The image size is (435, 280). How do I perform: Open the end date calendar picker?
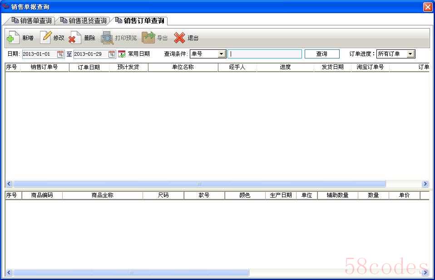(x=112, y=54)
